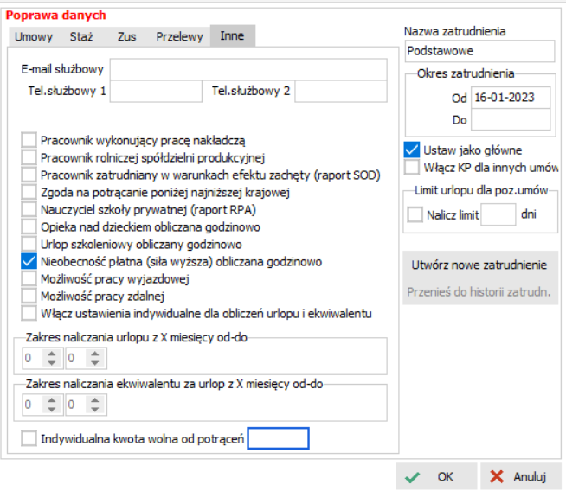Disable the Ustaw jako główne checkbox
The width and height of the screenshot is (566, 491).
pyautogui.click(x=413, y=150)
